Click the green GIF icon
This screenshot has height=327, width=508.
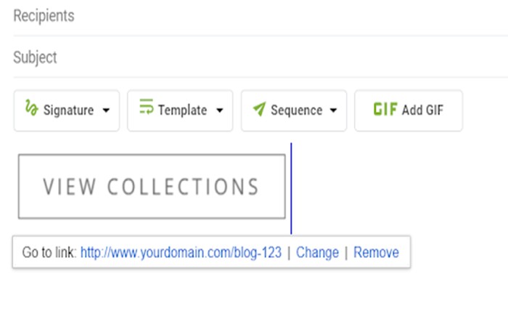(385, 110)
